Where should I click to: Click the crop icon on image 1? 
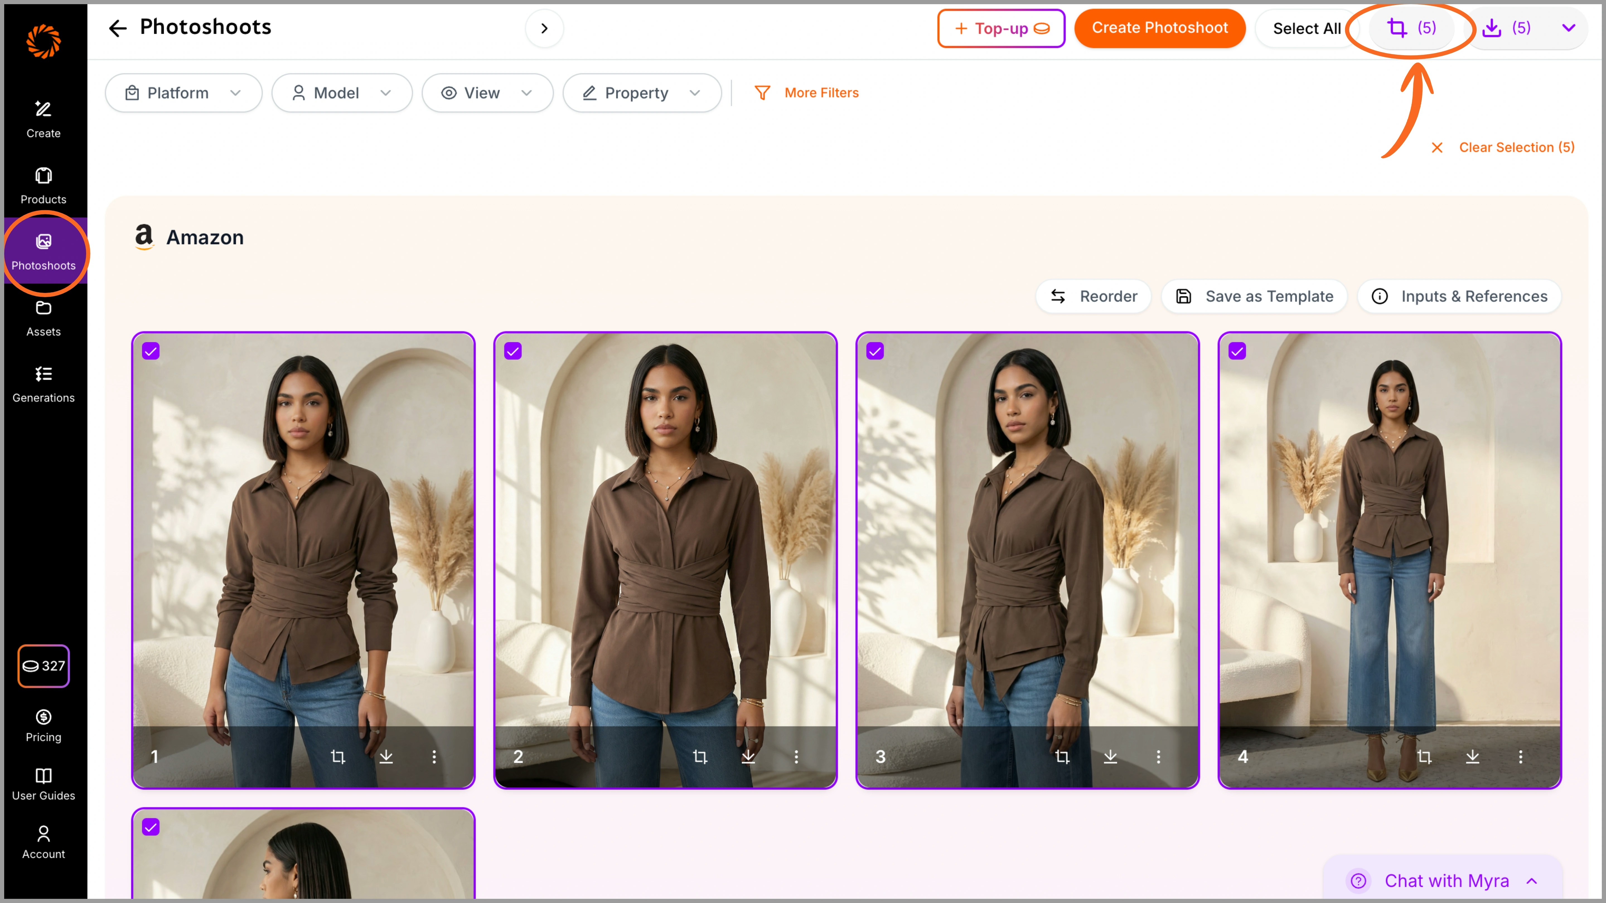pyautogui.click(x=338, y=757)
